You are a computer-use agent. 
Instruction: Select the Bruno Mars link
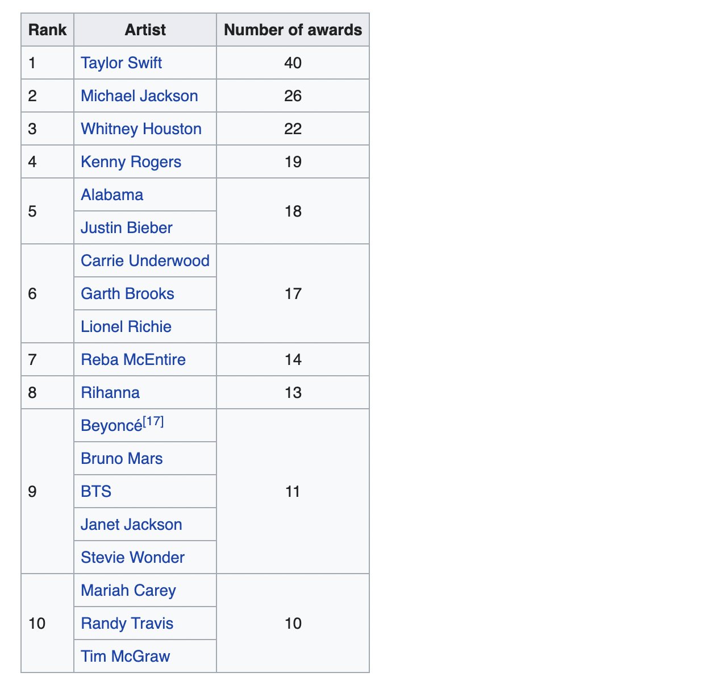pyautogui.click(x=122, y=459)
